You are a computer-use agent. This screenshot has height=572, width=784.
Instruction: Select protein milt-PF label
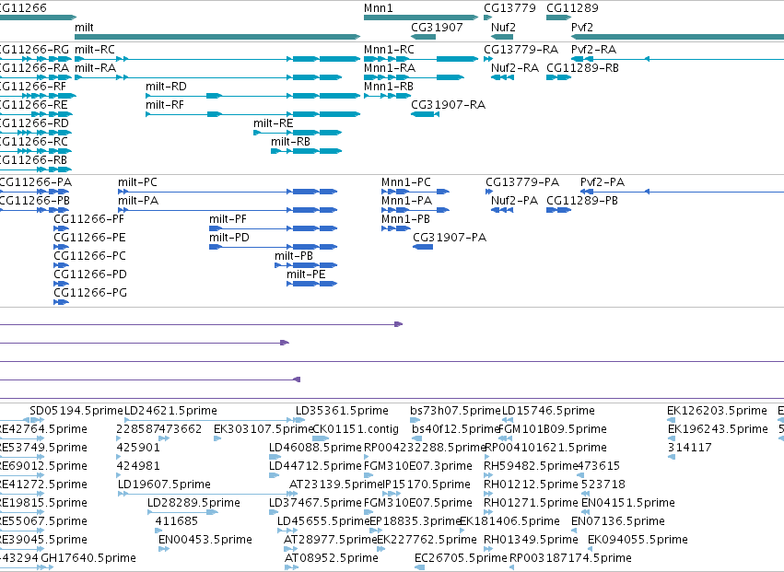(228, 219)
